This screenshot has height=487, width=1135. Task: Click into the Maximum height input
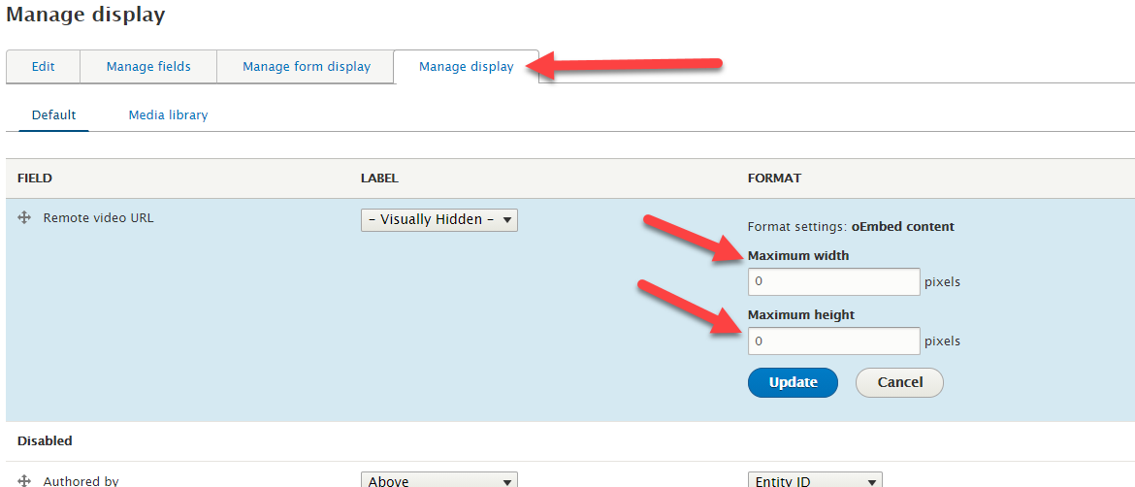tap(834, 341)
